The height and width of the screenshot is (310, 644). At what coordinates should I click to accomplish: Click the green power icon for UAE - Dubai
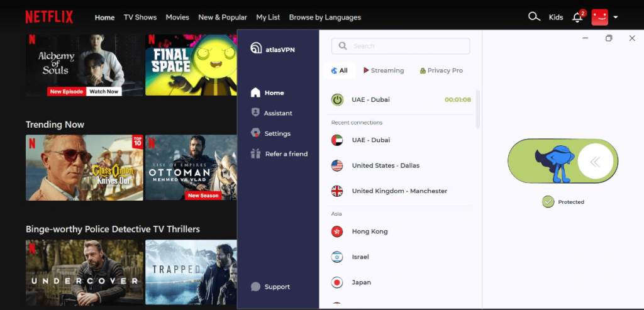pyautogui.click(x=337, y=99)
